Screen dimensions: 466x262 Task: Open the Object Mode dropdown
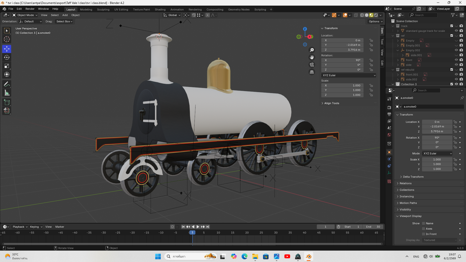(25, 15)
